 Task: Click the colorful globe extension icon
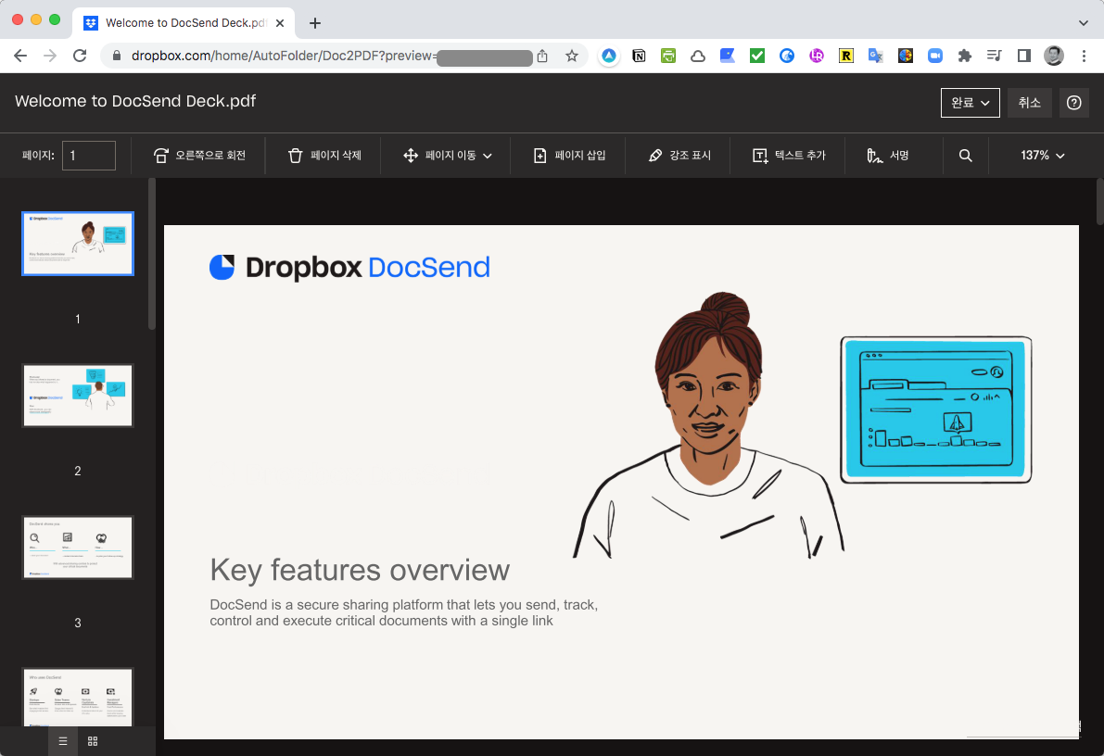pyautogui.click(x=905, y=56)
